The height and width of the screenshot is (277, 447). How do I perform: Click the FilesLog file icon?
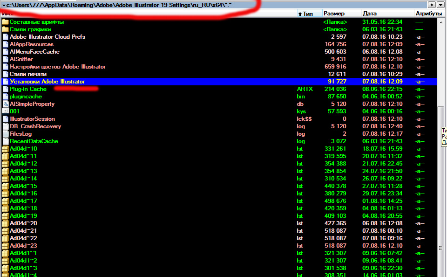6,134
